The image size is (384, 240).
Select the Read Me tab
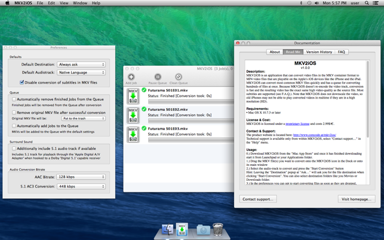(x=293, y=52)
